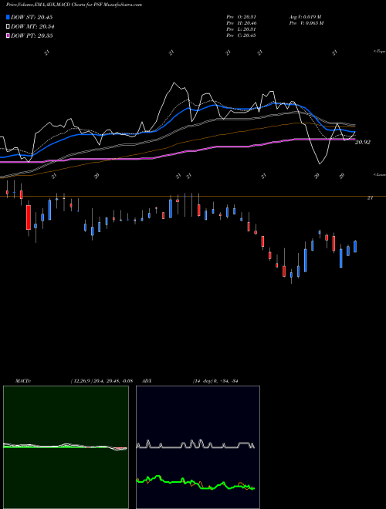Open the dark blue ADX indicator chart
This screenshot has width=386, height=509.
198,447
